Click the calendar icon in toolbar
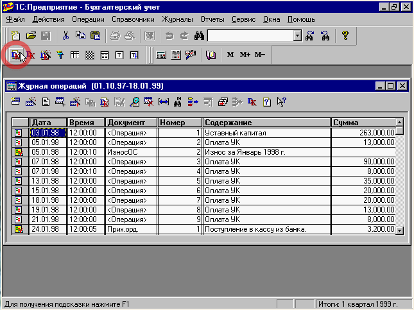414x310 pixels. point(176,55)
